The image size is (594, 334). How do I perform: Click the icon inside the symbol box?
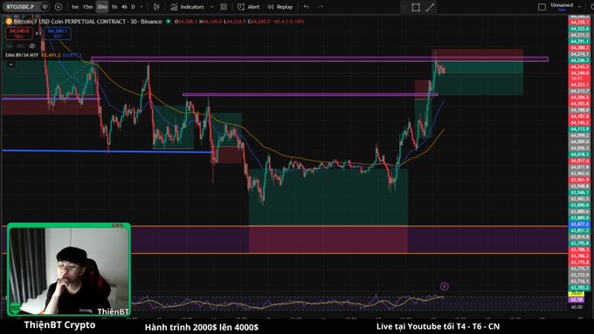[x=45, y=7]
